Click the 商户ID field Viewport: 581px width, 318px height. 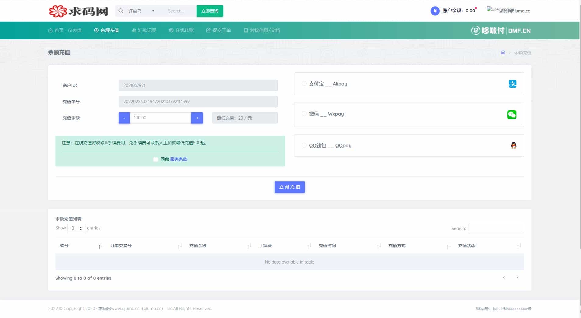[x=198, y=85]
